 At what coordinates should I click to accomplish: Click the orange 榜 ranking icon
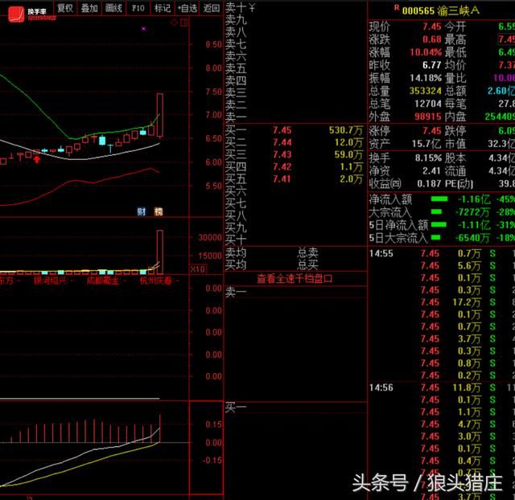coord(158,211)
